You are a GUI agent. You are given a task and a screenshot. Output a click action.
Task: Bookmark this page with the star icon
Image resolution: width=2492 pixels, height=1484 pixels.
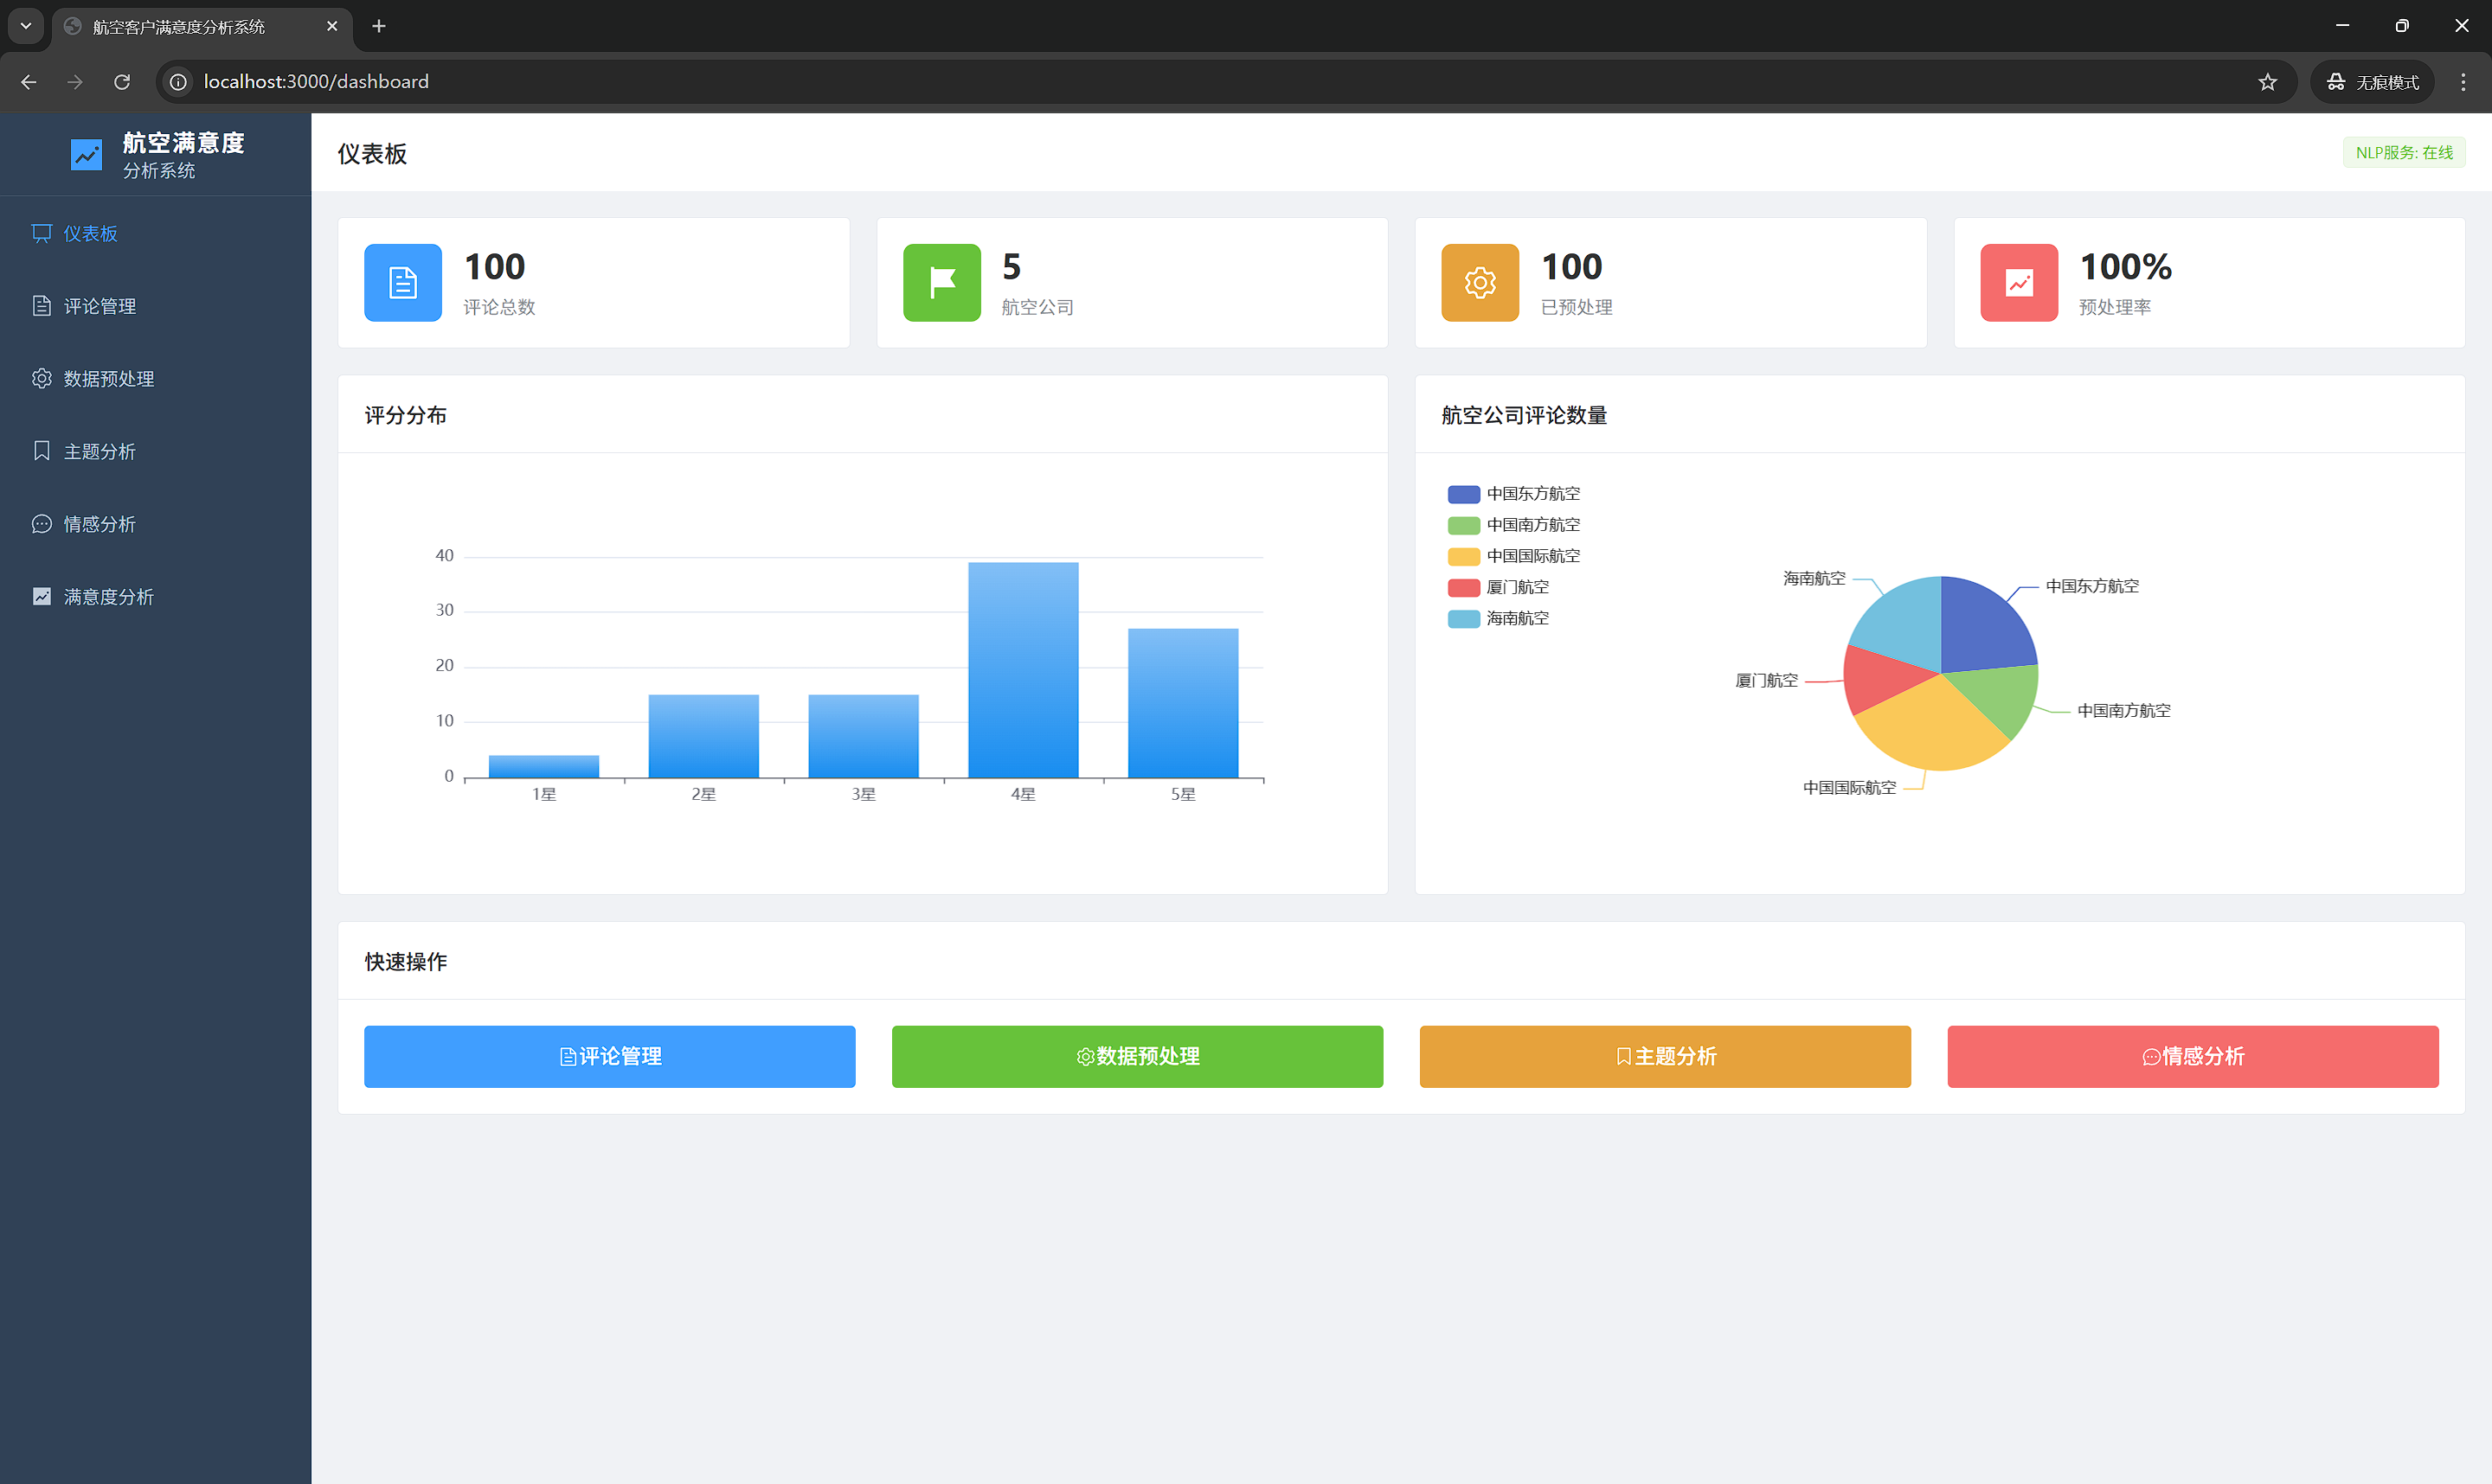click(x=2267, y=82)
